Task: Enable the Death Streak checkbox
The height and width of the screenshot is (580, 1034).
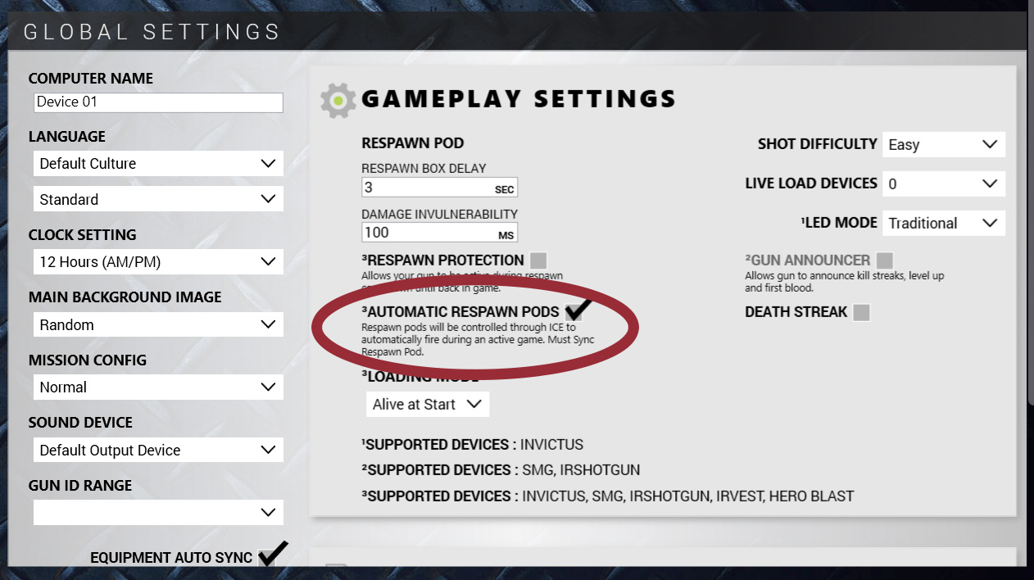Action: click(x=861, y=312)
